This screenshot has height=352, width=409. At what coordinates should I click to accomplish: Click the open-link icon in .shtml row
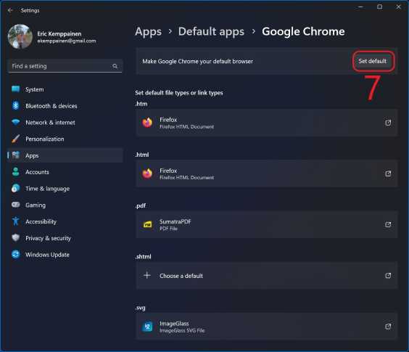pyautogui.click(x=388, y=276)
